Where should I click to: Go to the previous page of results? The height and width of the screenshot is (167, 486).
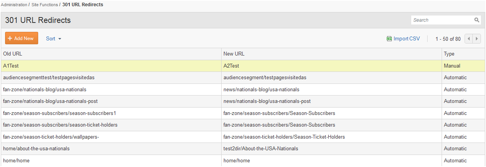pos(469,39)
